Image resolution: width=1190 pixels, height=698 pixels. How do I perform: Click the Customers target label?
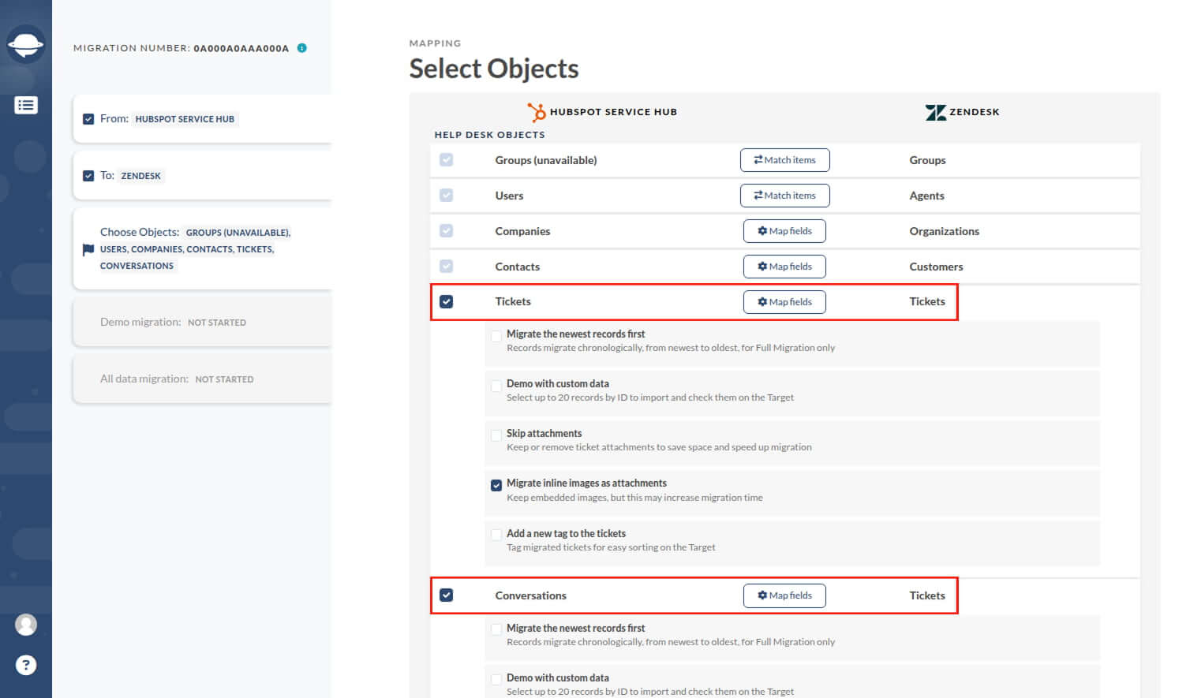(936, 267)
